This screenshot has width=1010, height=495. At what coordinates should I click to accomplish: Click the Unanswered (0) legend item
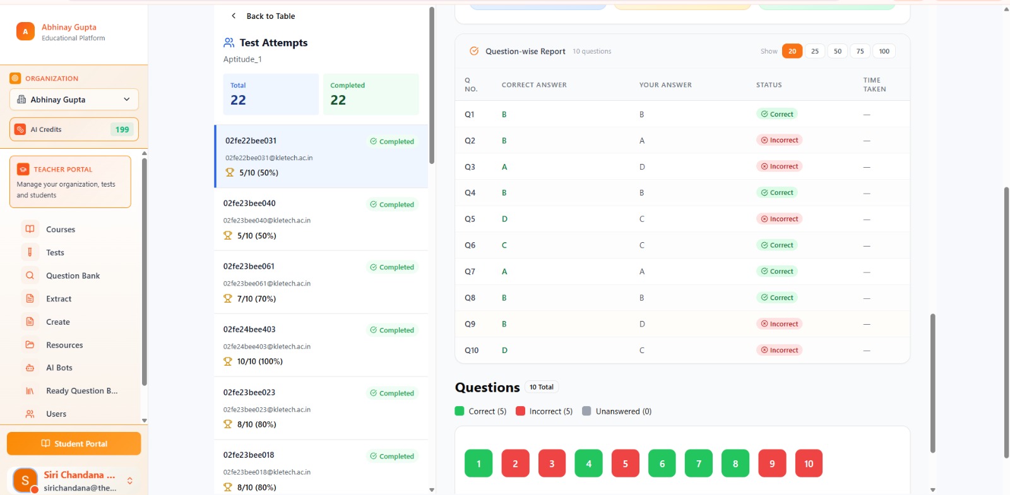pyautogui.click(x=617, y=411)
